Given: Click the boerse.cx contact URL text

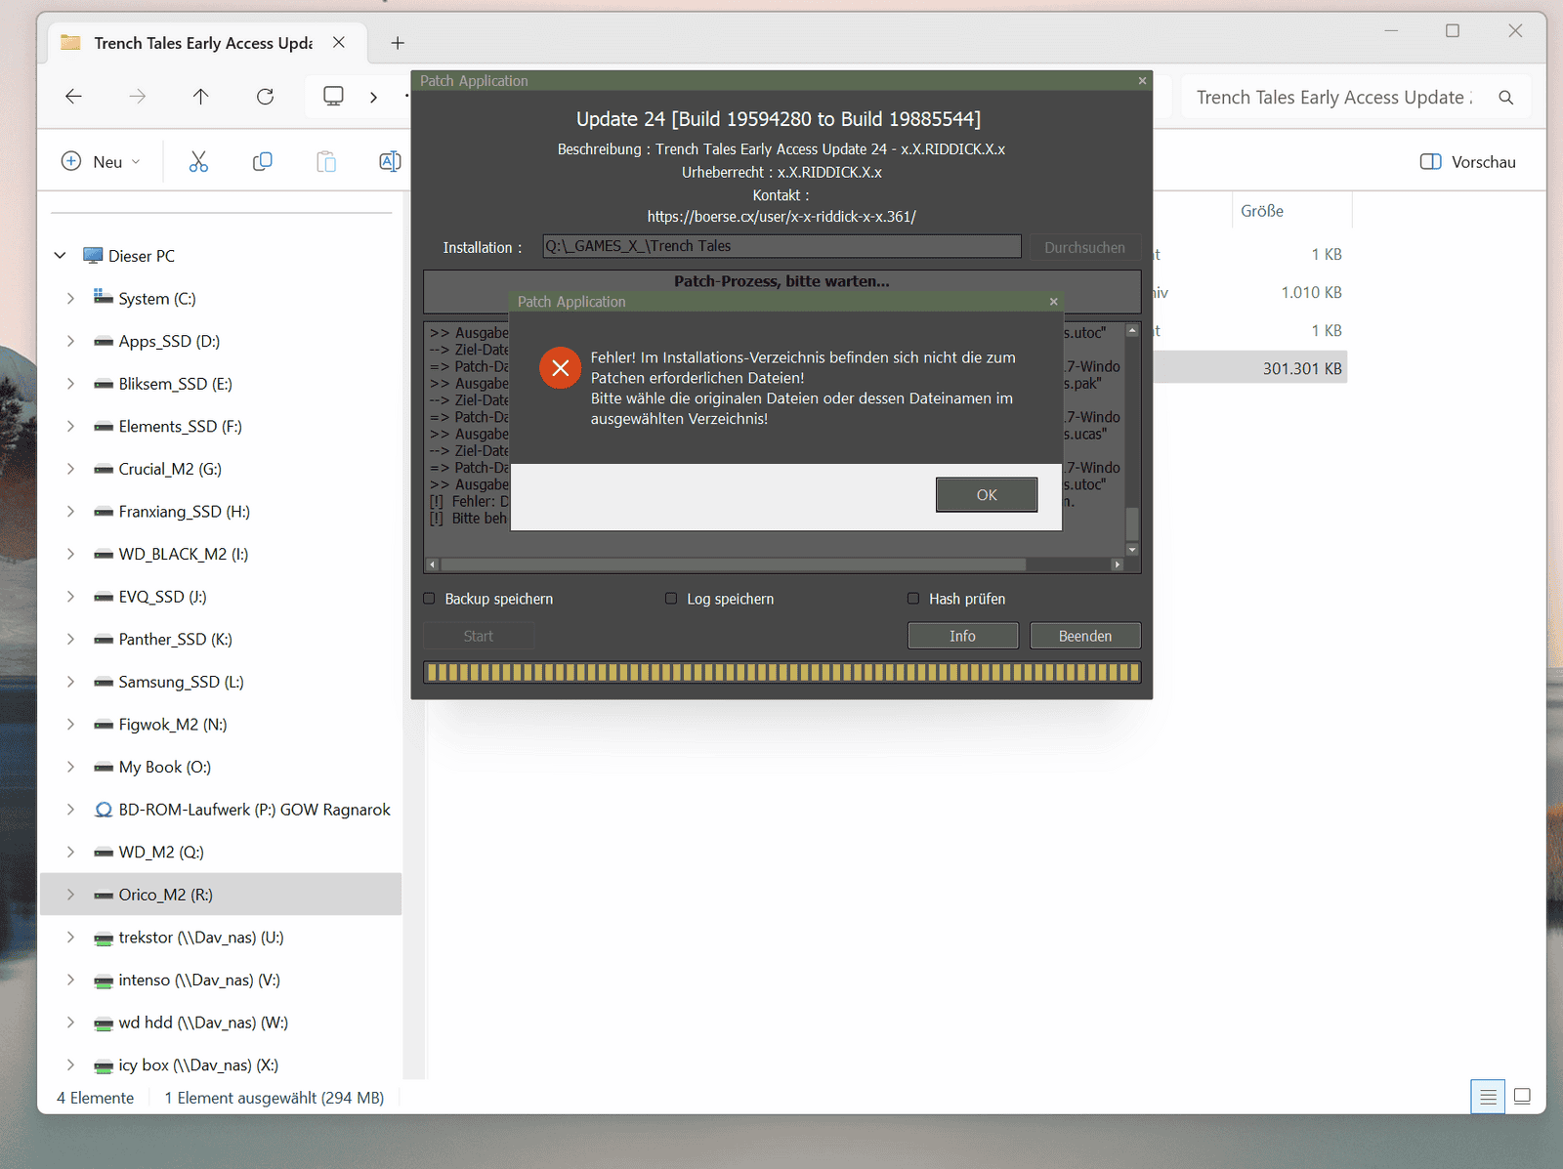Looking at the screenshot, I should coord(781,217).
